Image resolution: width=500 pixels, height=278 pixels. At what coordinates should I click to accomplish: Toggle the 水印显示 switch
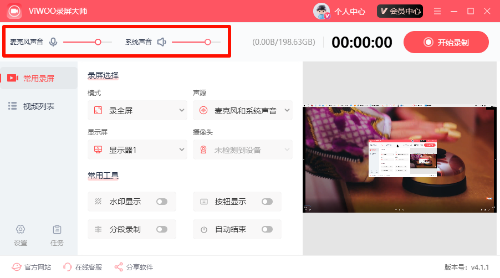[162, 202]
